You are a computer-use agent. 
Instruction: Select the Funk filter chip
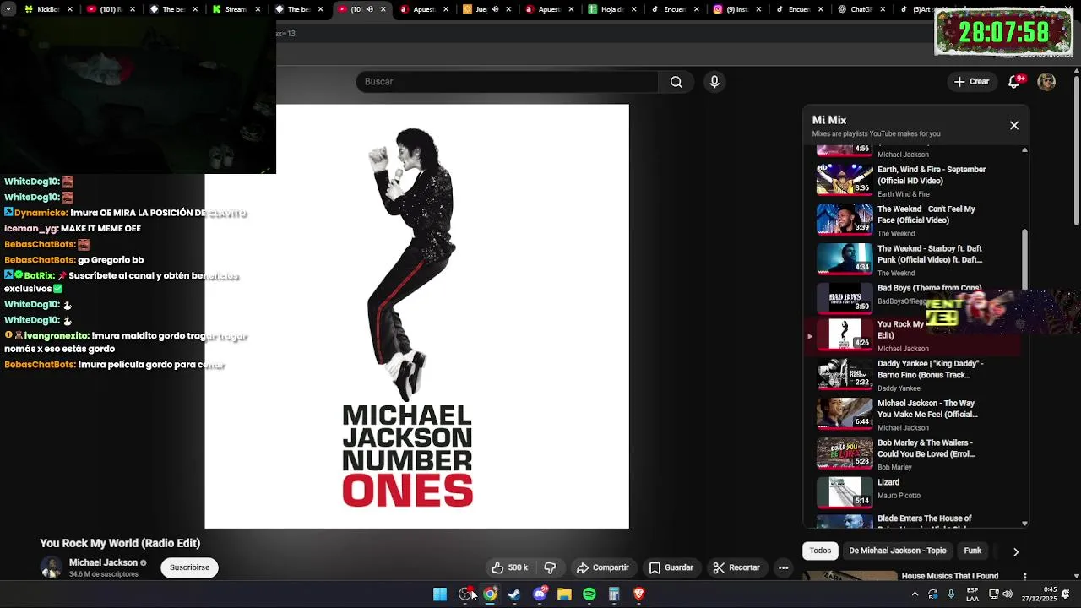coord(973,551)
